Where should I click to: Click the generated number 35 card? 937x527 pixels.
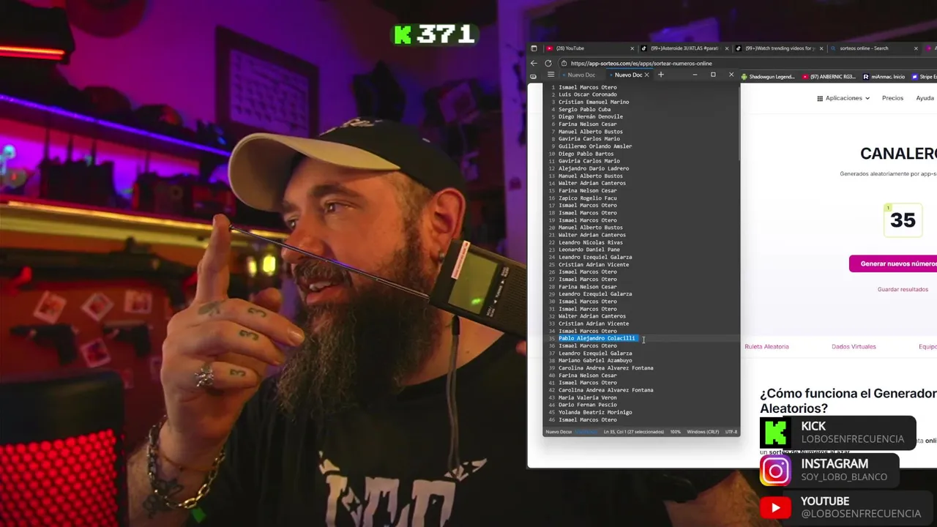pos(903,220)
